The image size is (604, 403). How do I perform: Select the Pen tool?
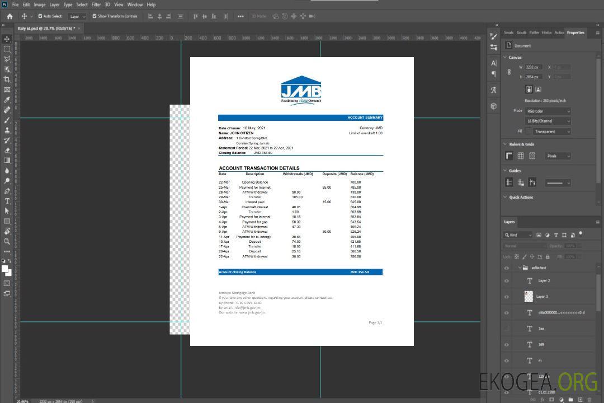pyautogui.click(x=7, y=191)
